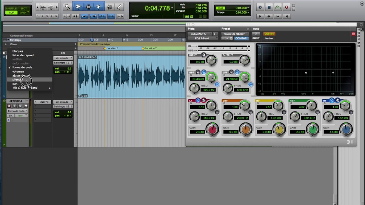This screenshot has width=365, height=205.
Task: Select the Zoomer magnifier tool
Action: [67, 7]
